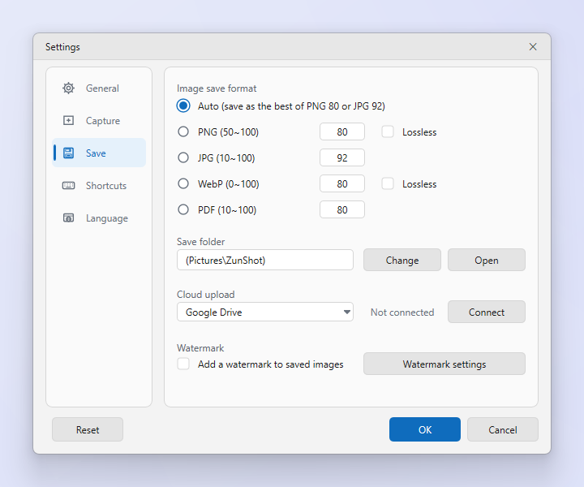Click the Save floppy disk icon
Viewport: 584px width, 487px height.
point(68,153)
